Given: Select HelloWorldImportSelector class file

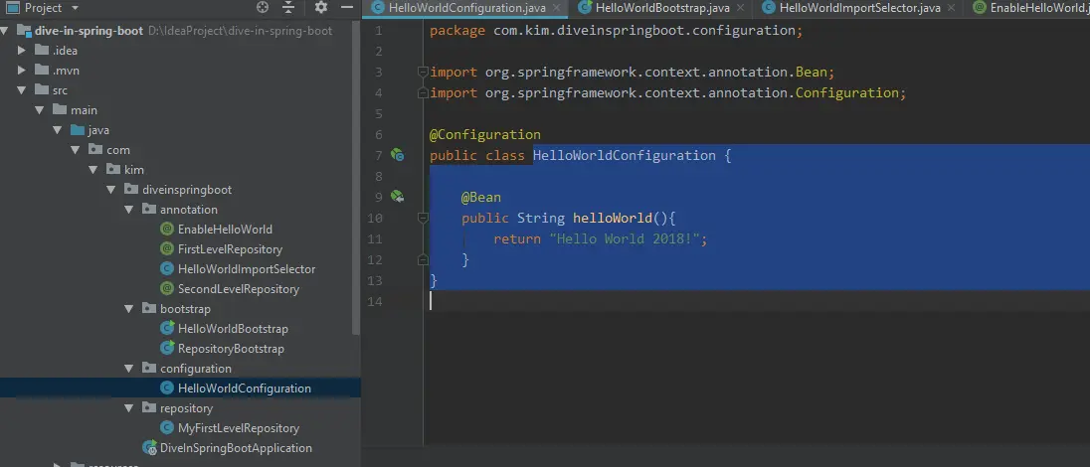Looking at the screenshot, I should pos(246,269).
